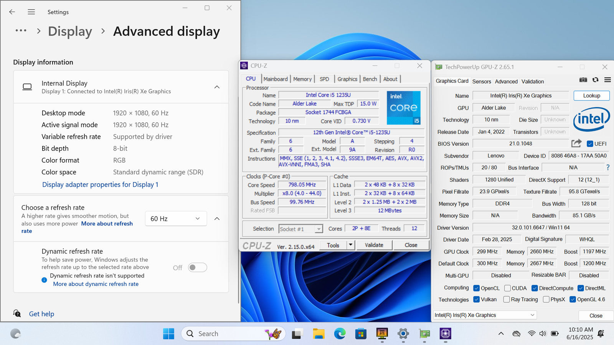Click the BIOS export share icon

[x=576, y=143]
